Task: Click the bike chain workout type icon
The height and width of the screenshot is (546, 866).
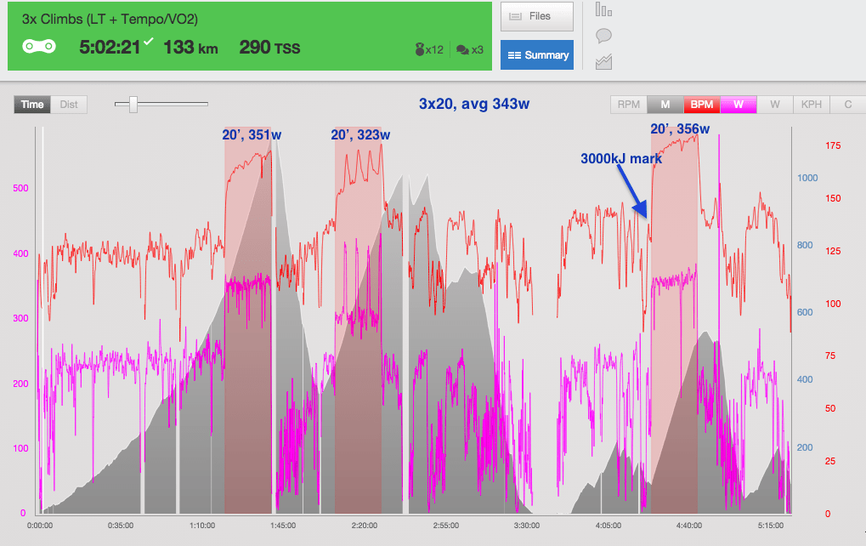Action: [38, 47]
